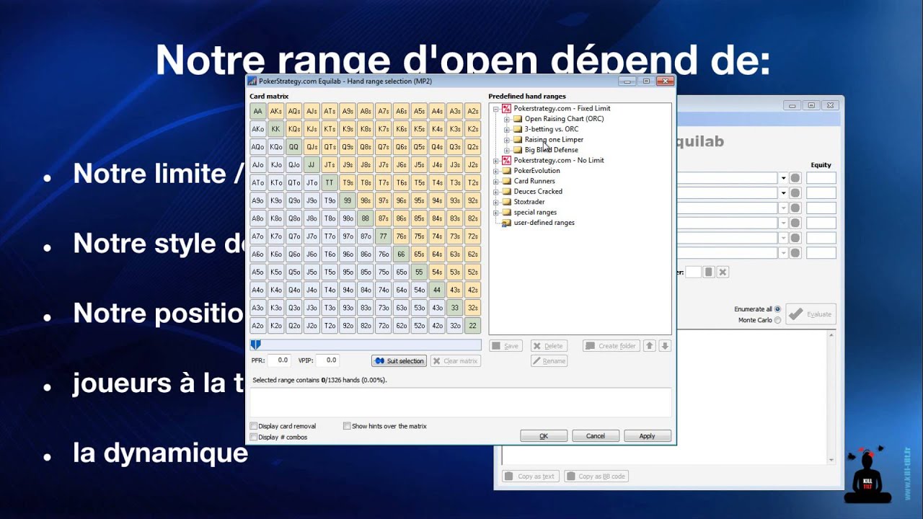This screenshot has height=519, width=923.
Task: Click the Save range button
Action: (505, 346)
